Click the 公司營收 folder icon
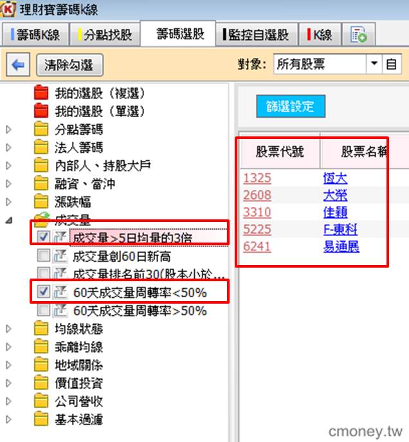The image size is (409, 442). click(41, 401)
